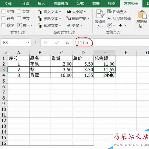Click cell with value 1.55
Image resolution: width=149 pixels, height=149 pixels.
coord(83,75)
